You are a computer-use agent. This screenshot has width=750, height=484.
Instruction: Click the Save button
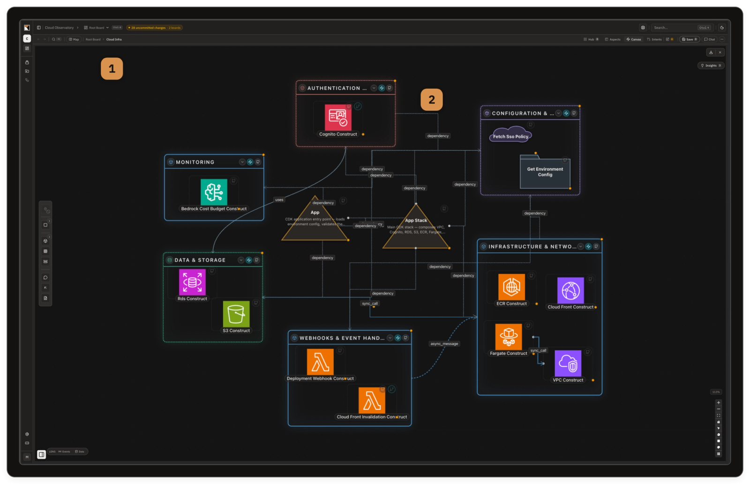pos(689,39)
